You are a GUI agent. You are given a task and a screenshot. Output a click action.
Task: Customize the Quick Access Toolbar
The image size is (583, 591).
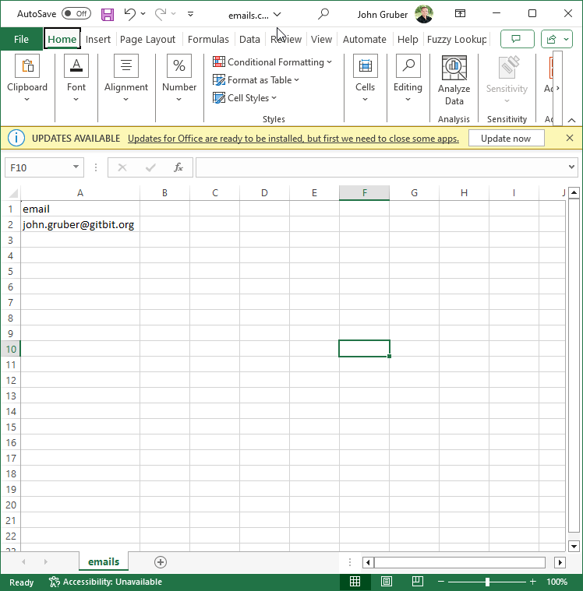pos(190,14)
